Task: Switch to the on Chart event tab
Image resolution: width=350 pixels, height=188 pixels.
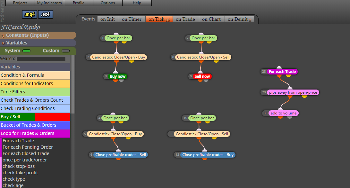Action: click(x=211, y=20)
